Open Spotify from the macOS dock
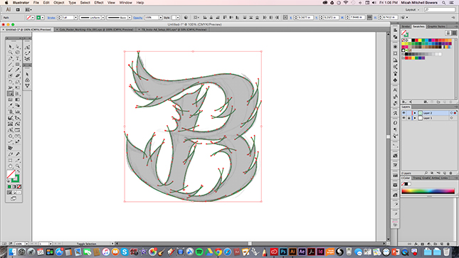 pyautogui.click(x=199, y=252)
